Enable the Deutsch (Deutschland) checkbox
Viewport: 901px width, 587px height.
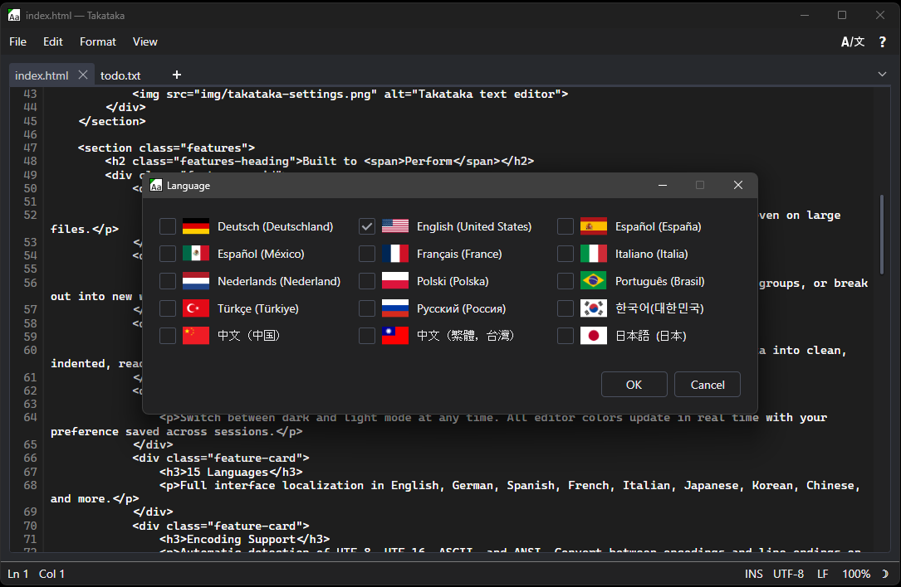pos(168,226)
